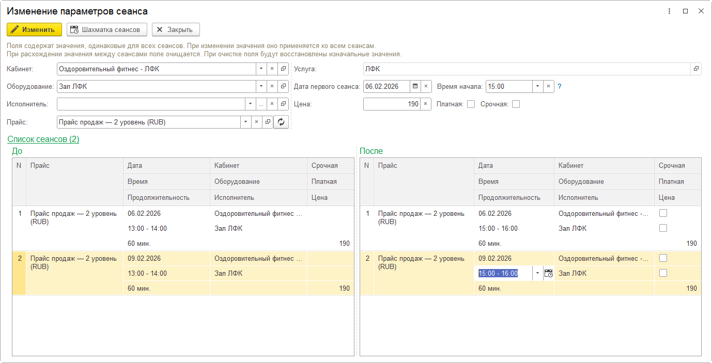712x363 pixels.
Task: Click the Список сеансов (2) link
Action: pyautogui.click(x=43, y=139)
